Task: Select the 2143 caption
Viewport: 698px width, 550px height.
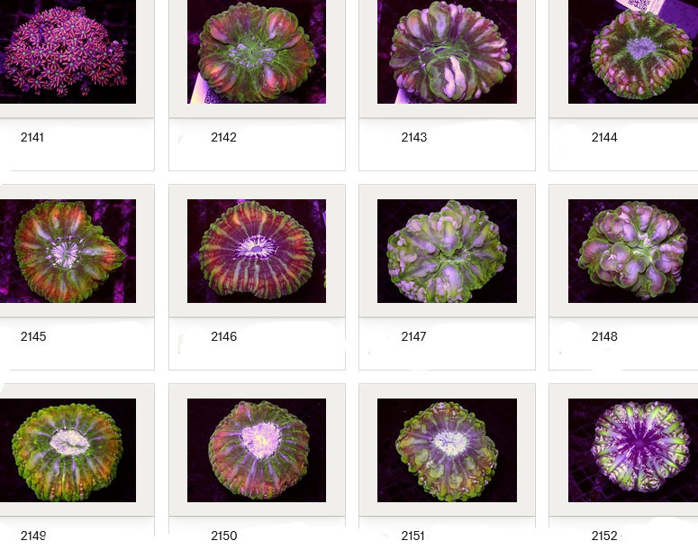Action: click(x=413, y=138)
